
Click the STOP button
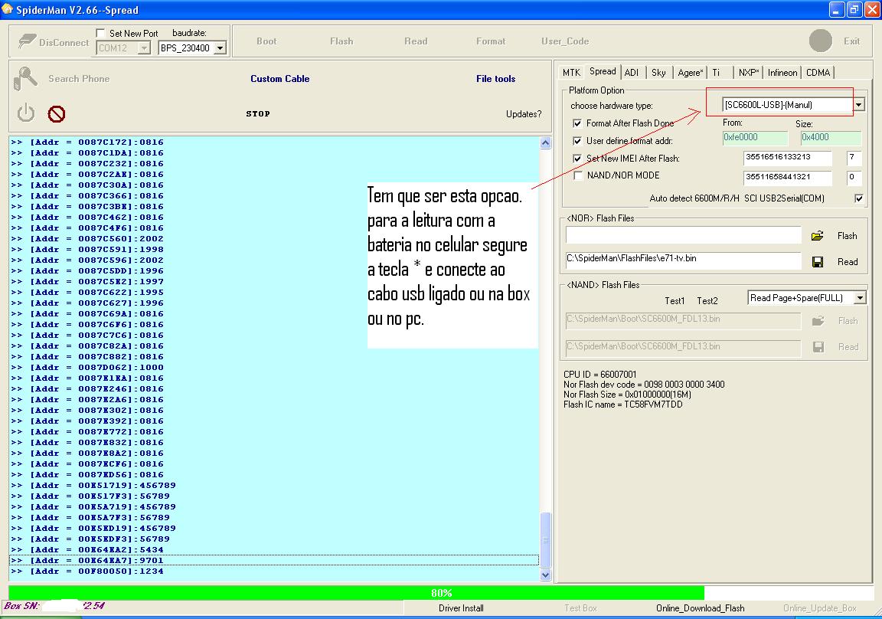(x=258, y=113)
